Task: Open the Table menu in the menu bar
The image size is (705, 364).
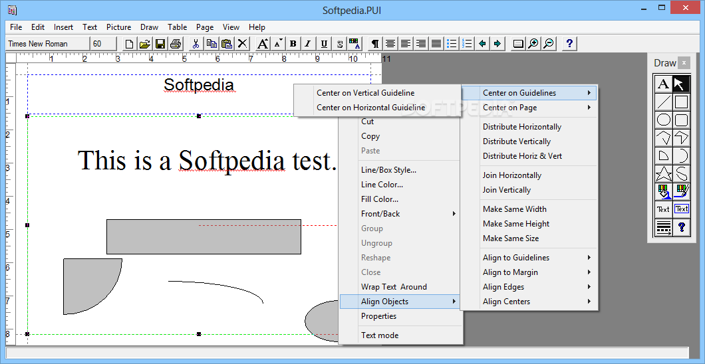Action: 177,27
